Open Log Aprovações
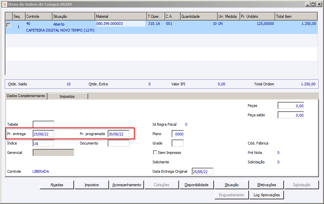 pyautogui.click(x=266, y=195)
